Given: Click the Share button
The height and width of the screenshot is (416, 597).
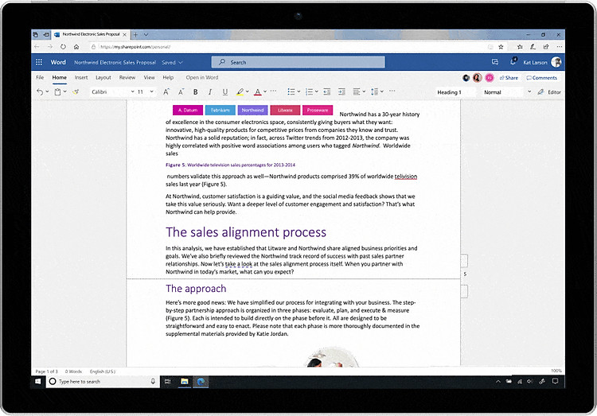Looking at the screenshot, I should coord(509,78).
